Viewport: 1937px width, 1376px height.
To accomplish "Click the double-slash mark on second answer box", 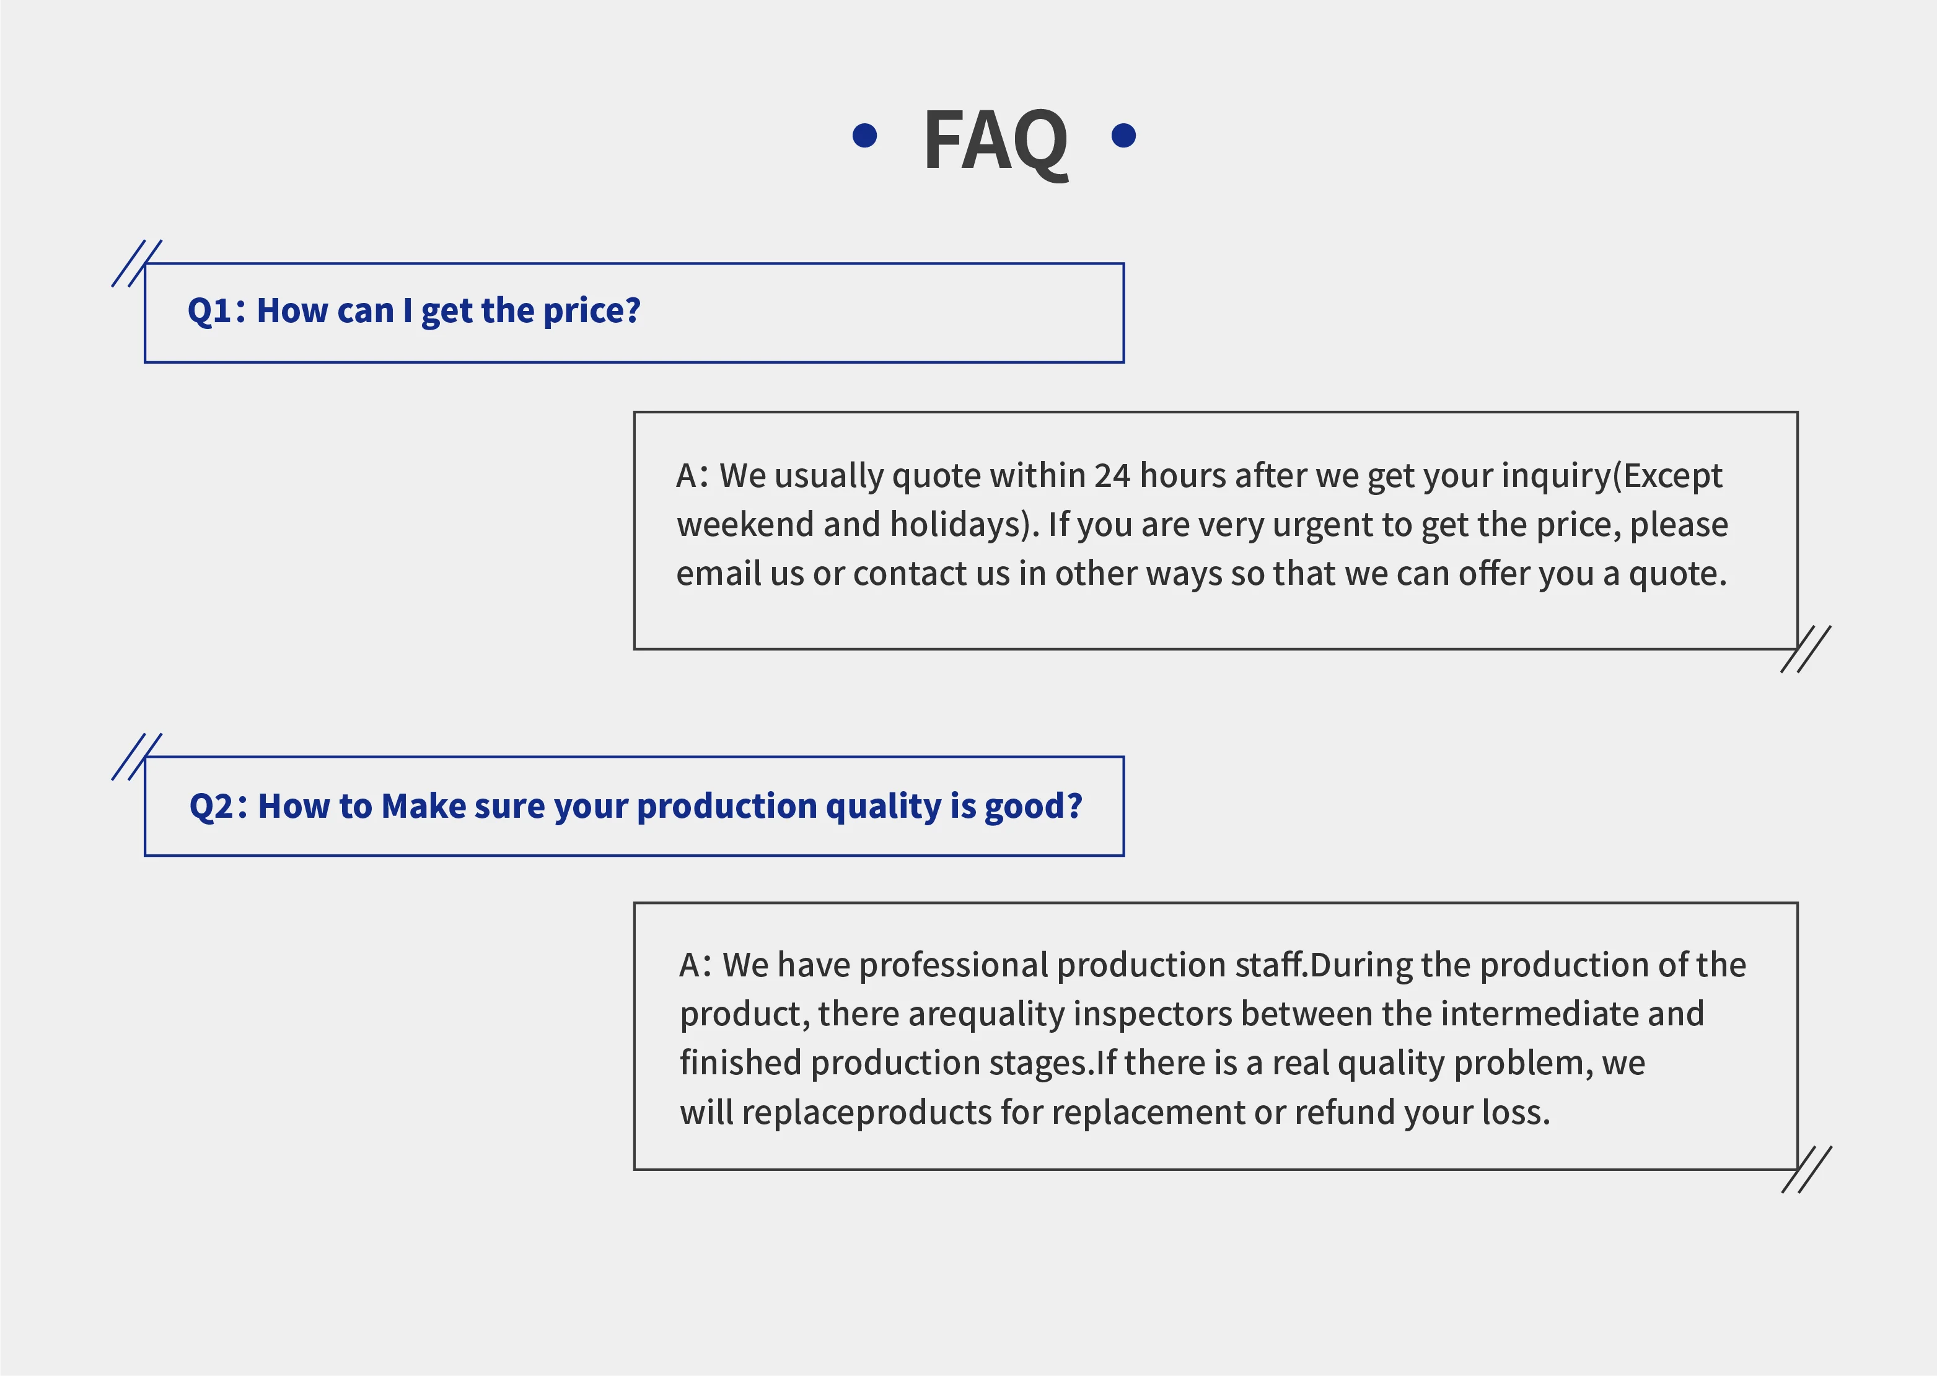I will 1806,1169.
